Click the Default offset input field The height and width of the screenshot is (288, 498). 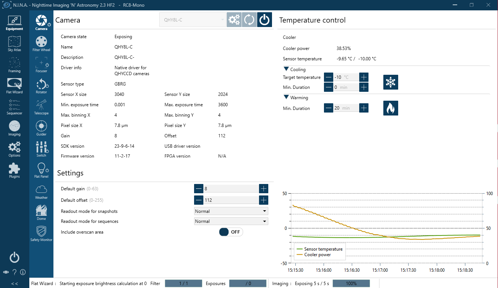pyautogui.click(x=230, y=200)
